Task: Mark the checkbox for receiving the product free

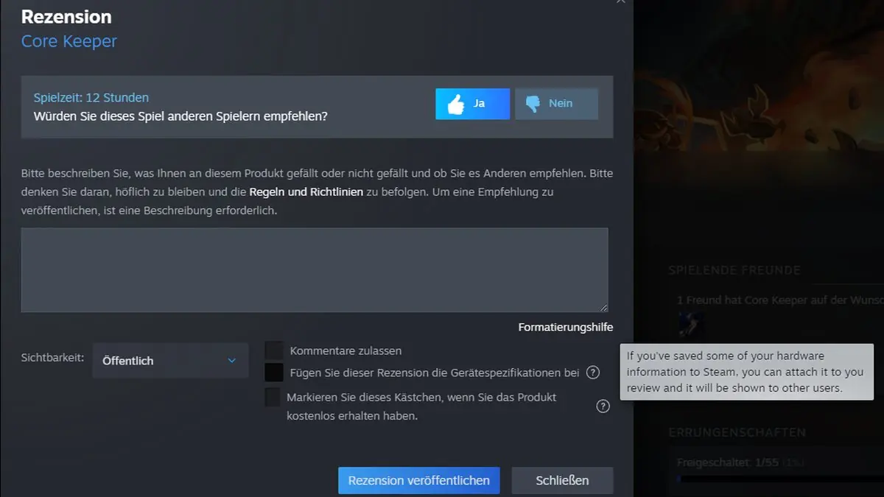Action: [x=274, y=398]
